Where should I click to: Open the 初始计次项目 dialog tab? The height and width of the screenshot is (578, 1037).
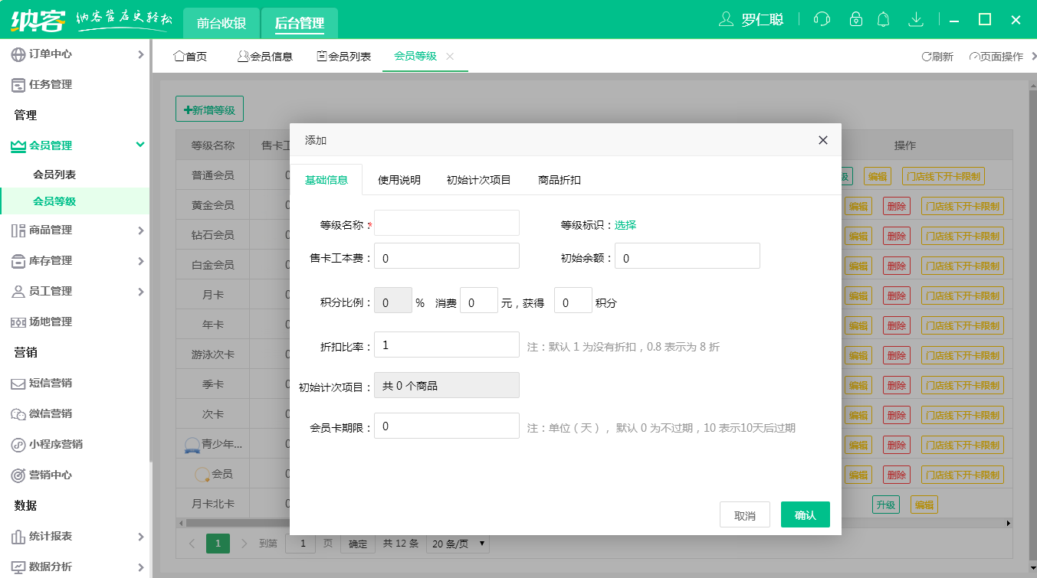pos(479,180)
